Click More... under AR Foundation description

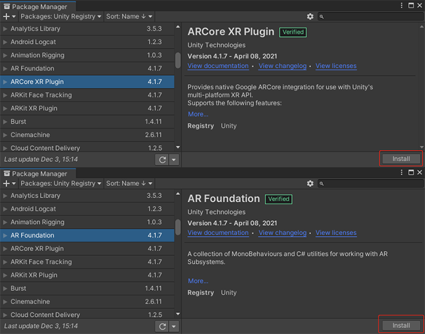198,281
